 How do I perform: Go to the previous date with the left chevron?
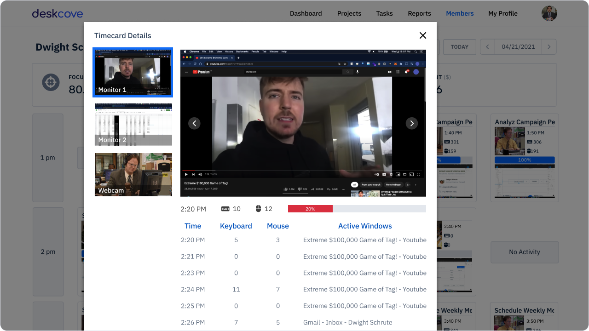[x=488, y=47]
